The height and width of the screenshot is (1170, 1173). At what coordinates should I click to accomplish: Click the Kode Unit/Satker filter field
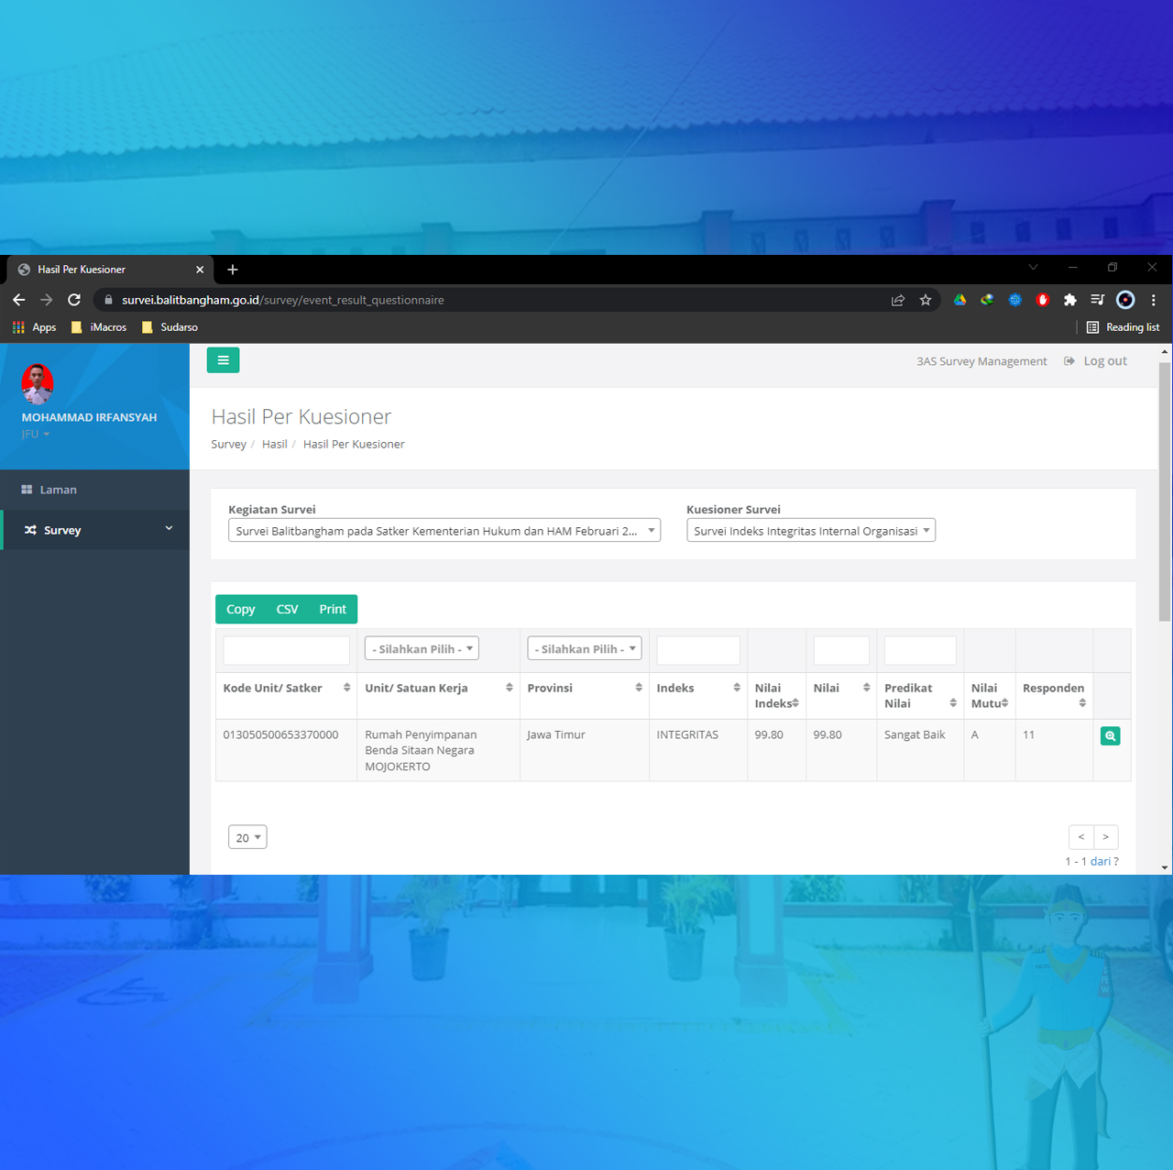click(x=286, y=650)
